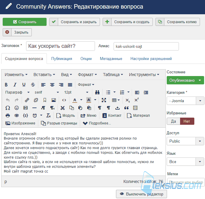This screenshot has height=199, width=205.
Task: Open the Доступ Public dropdown
Action: click(x=185, y=141)
